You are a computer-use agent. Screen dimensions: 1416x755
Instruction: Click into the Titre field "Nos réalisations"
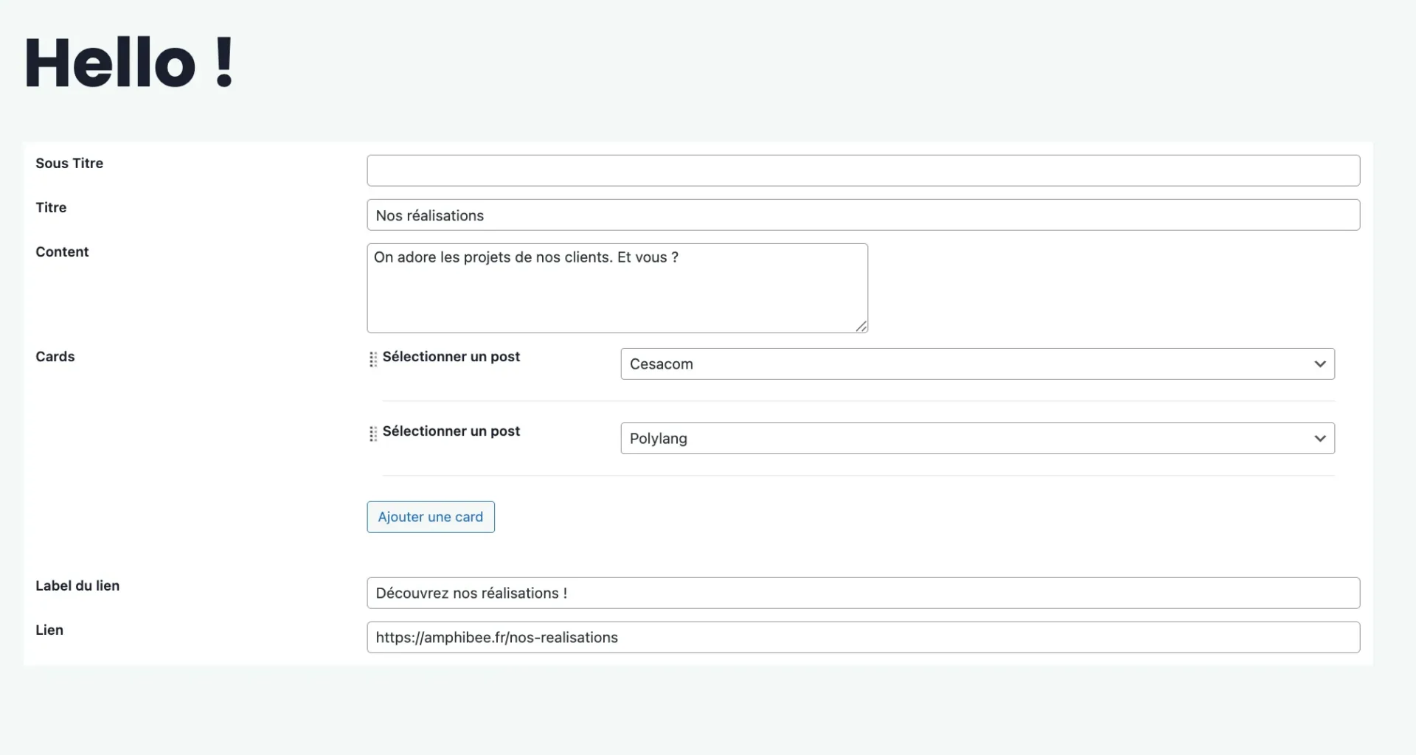(863, 215)
